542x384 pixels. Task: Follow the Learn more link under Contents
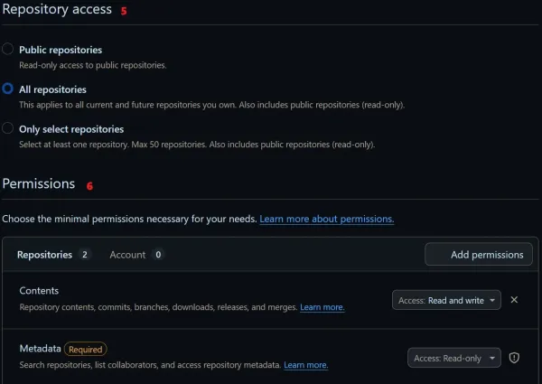click(322, 307)
